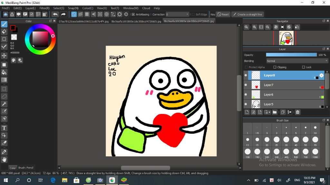Image resolution: width=330 pixels, height=185 pixels.
Task: Select the Hand pan tool
Action: 4,160
